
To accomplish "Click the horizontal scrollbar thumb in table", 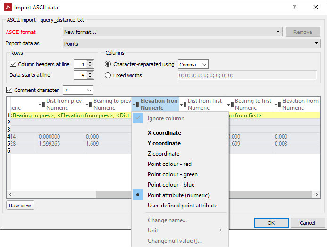I will pyautogui.click(x=113, y=195).
